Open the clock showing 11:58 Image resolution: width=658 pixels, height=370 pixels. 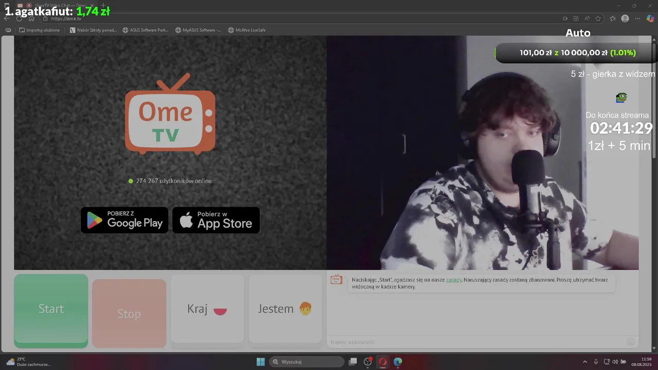(642, 362)
